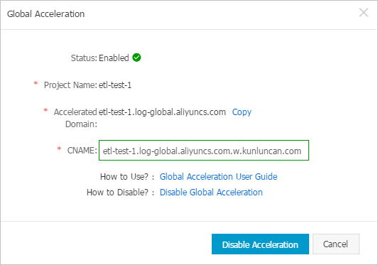This screenshot has height=265, width=378.
Task: Click the Disable Acceleration button
Action: 260,244
